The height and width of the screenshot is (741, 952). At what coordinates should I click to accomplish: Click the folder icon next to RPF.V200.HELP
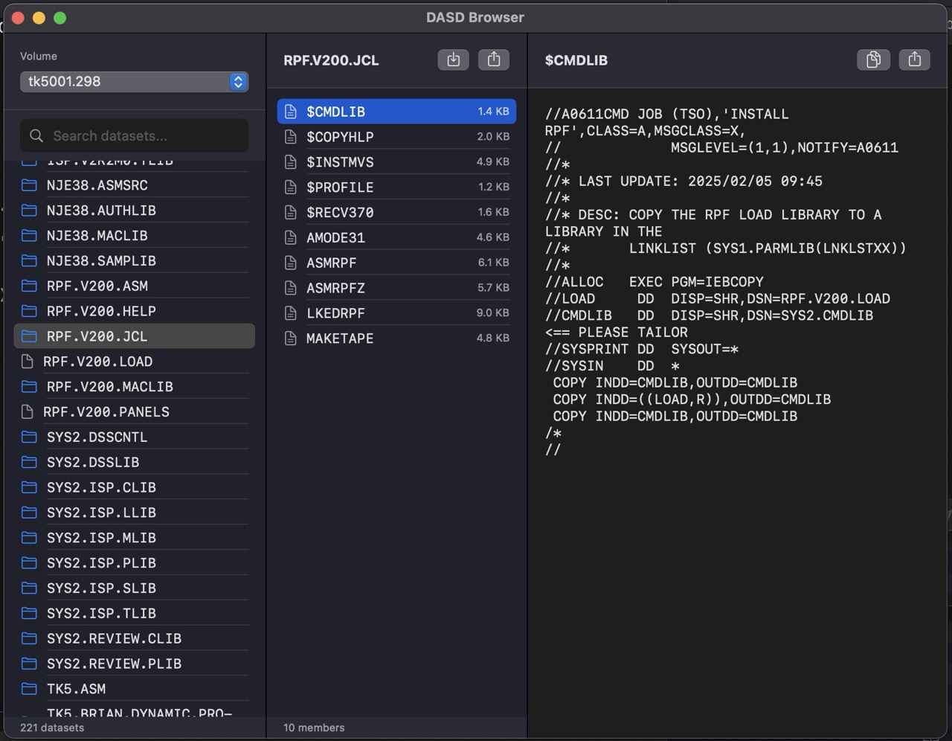pyautogui.click(x=29, y=311)
